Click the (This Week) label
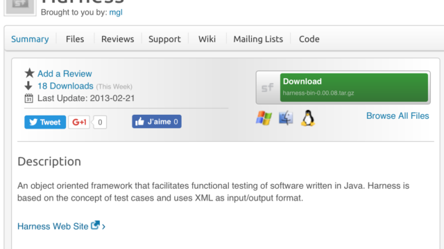Viewport: 444px width, 249px height. (114, 86)
